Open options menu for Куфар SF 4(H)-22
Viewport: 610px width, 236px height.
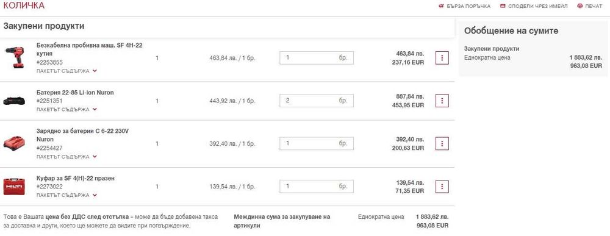pos(442,186)
